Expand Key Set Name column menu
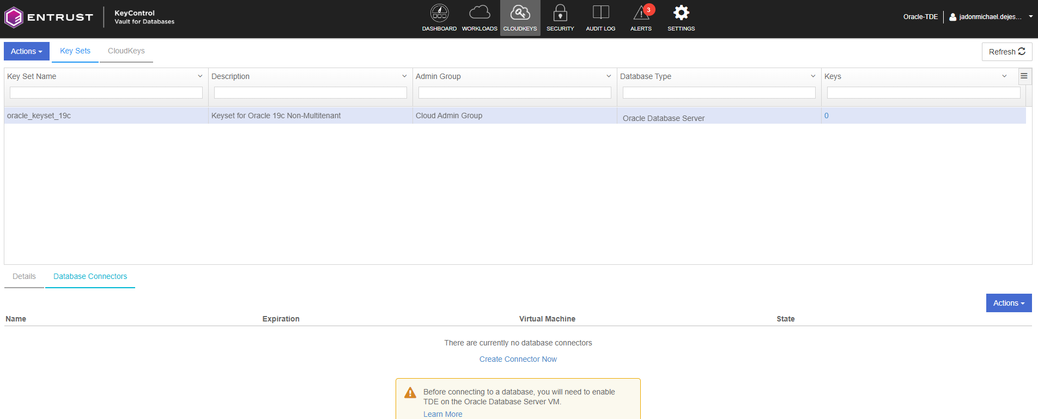Image resolution: width=1038 pixels, height=419 pixels. click(200, 76)
